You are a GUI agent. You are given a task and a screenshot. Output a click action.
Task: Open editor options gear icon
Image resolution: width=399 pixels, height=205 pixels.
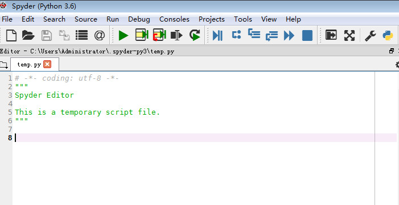click(397, 65)
